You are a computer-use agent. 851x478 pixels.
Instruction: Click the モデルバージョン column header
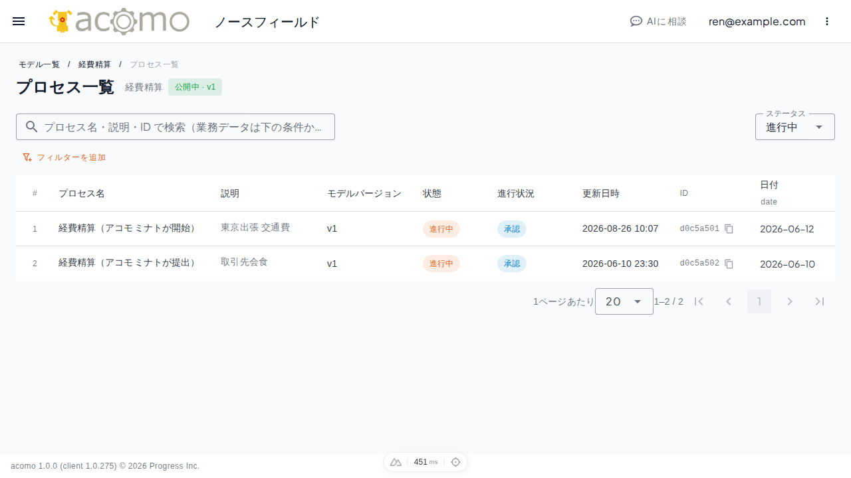tap(364, 193)
